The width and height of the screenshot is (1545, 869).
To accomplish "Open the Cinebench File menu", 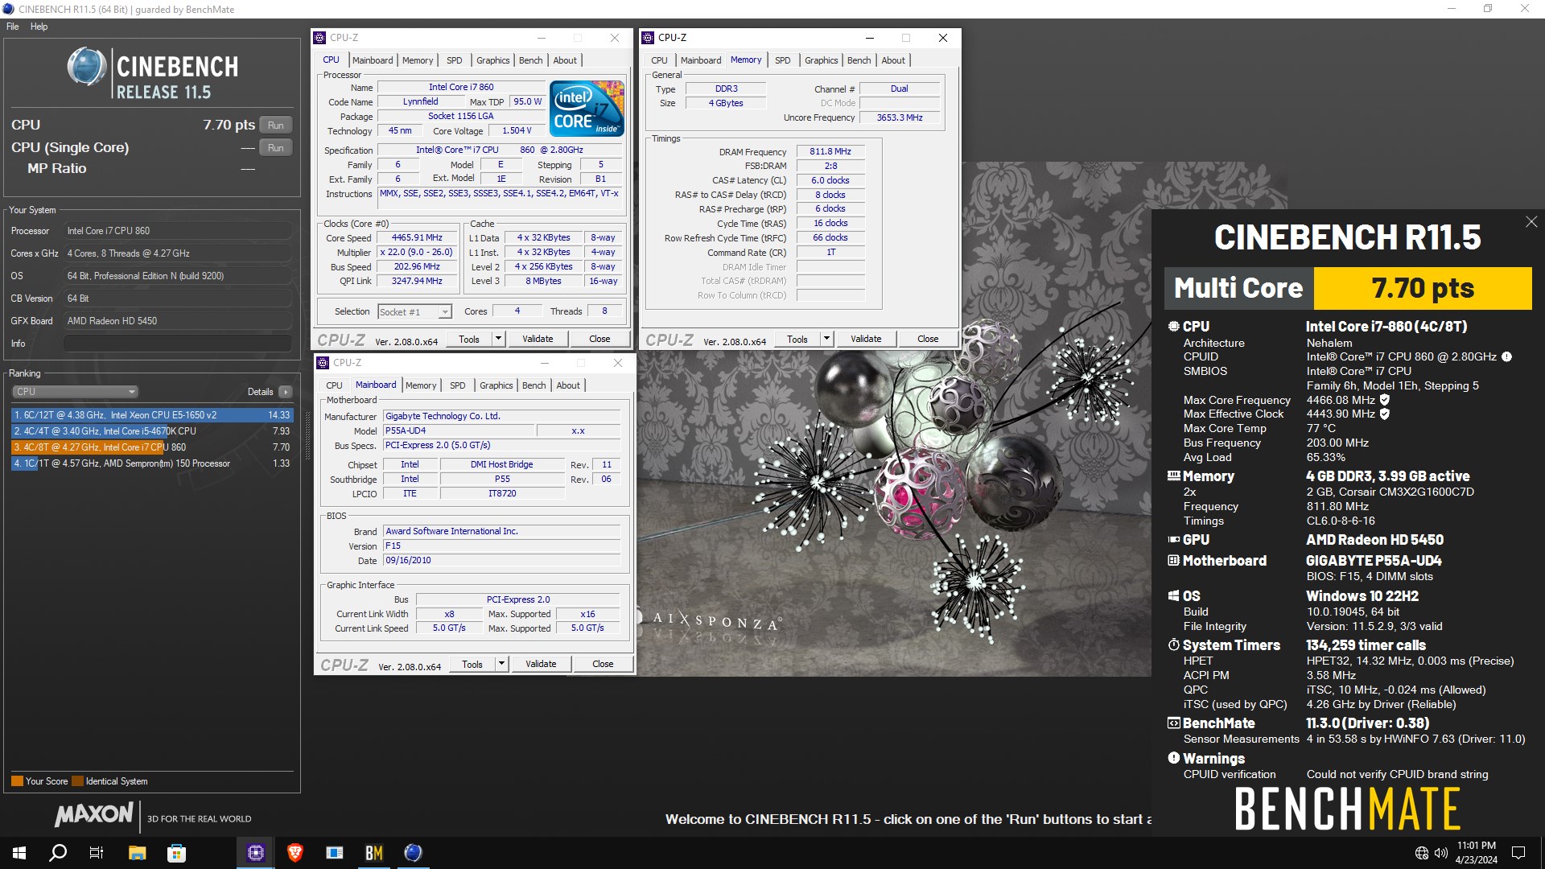I will coord(13,27).
